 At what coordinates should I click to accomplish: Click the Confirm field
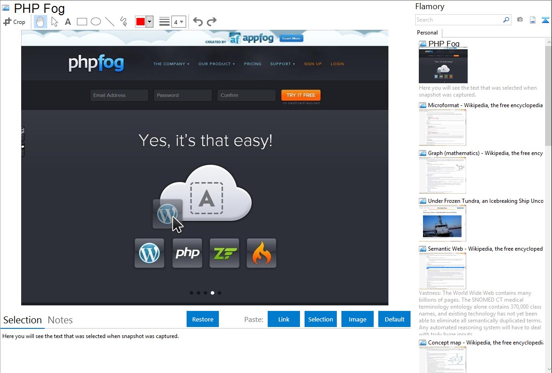[x=247, y=95]
